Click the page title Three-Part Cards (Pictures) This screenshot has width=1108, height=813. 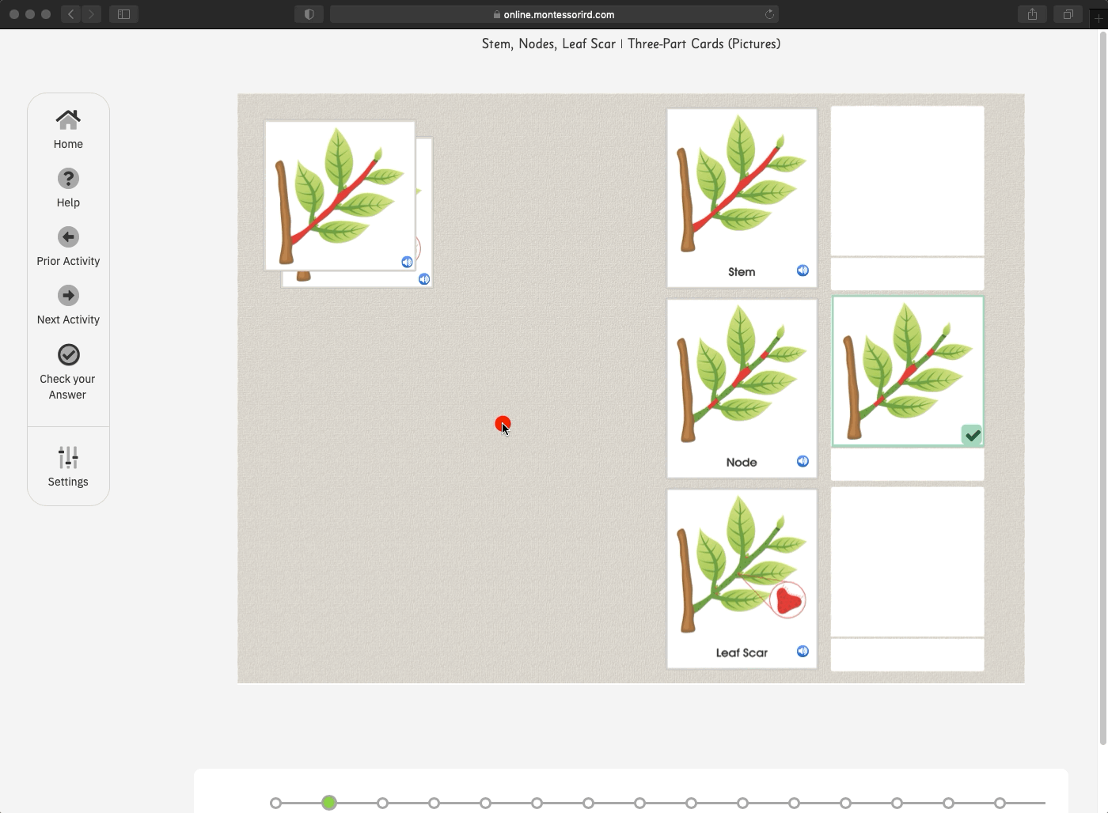704,43
